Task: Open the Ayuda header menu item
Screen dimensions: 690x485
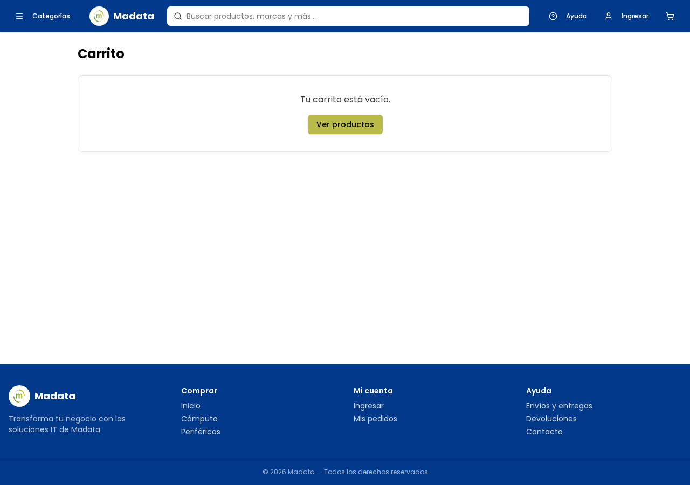Action: point(576,16)
